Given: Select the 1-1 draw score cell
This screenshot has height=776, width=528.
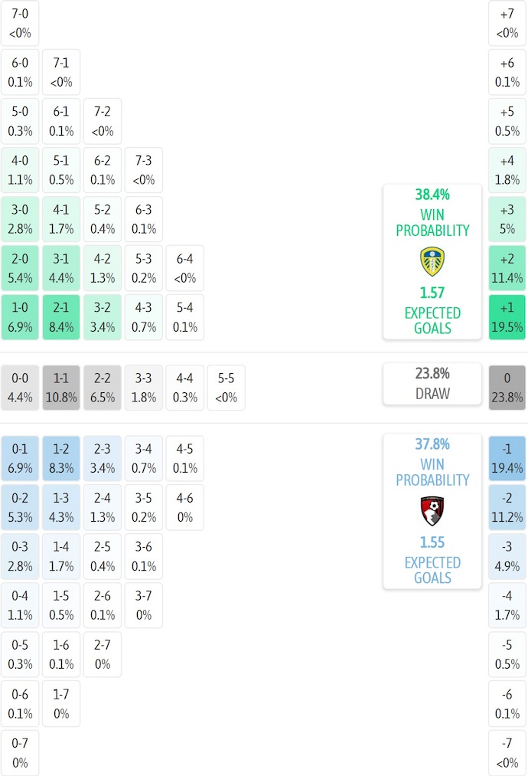Looking at the screenshot, I should point(61,388).
